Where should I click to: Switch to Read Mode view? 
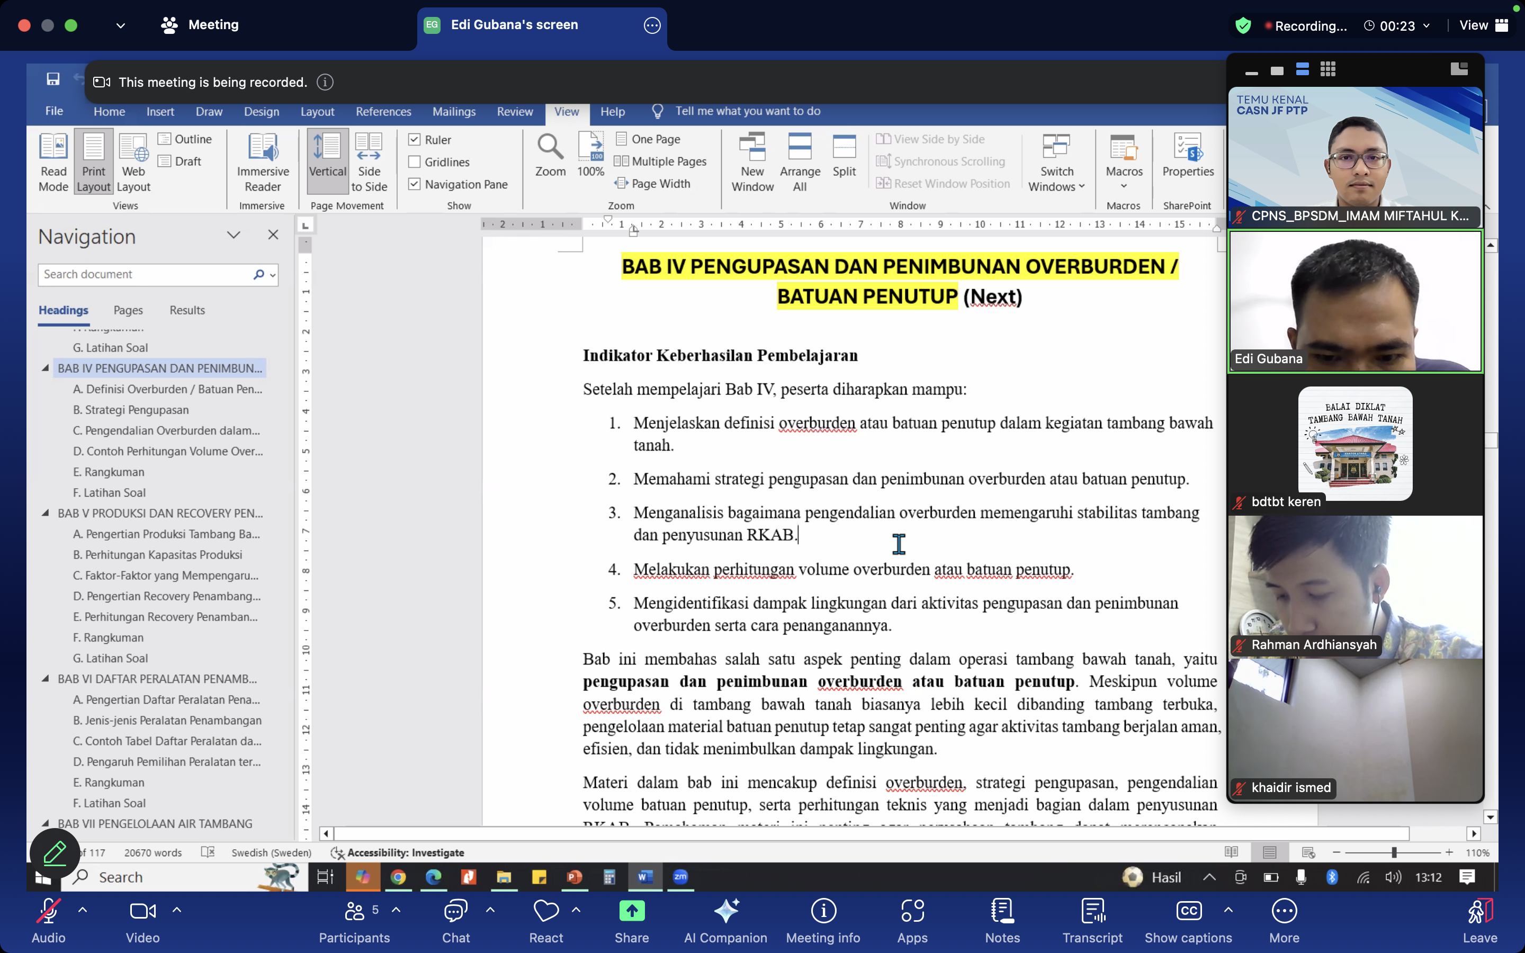point(53,162)
